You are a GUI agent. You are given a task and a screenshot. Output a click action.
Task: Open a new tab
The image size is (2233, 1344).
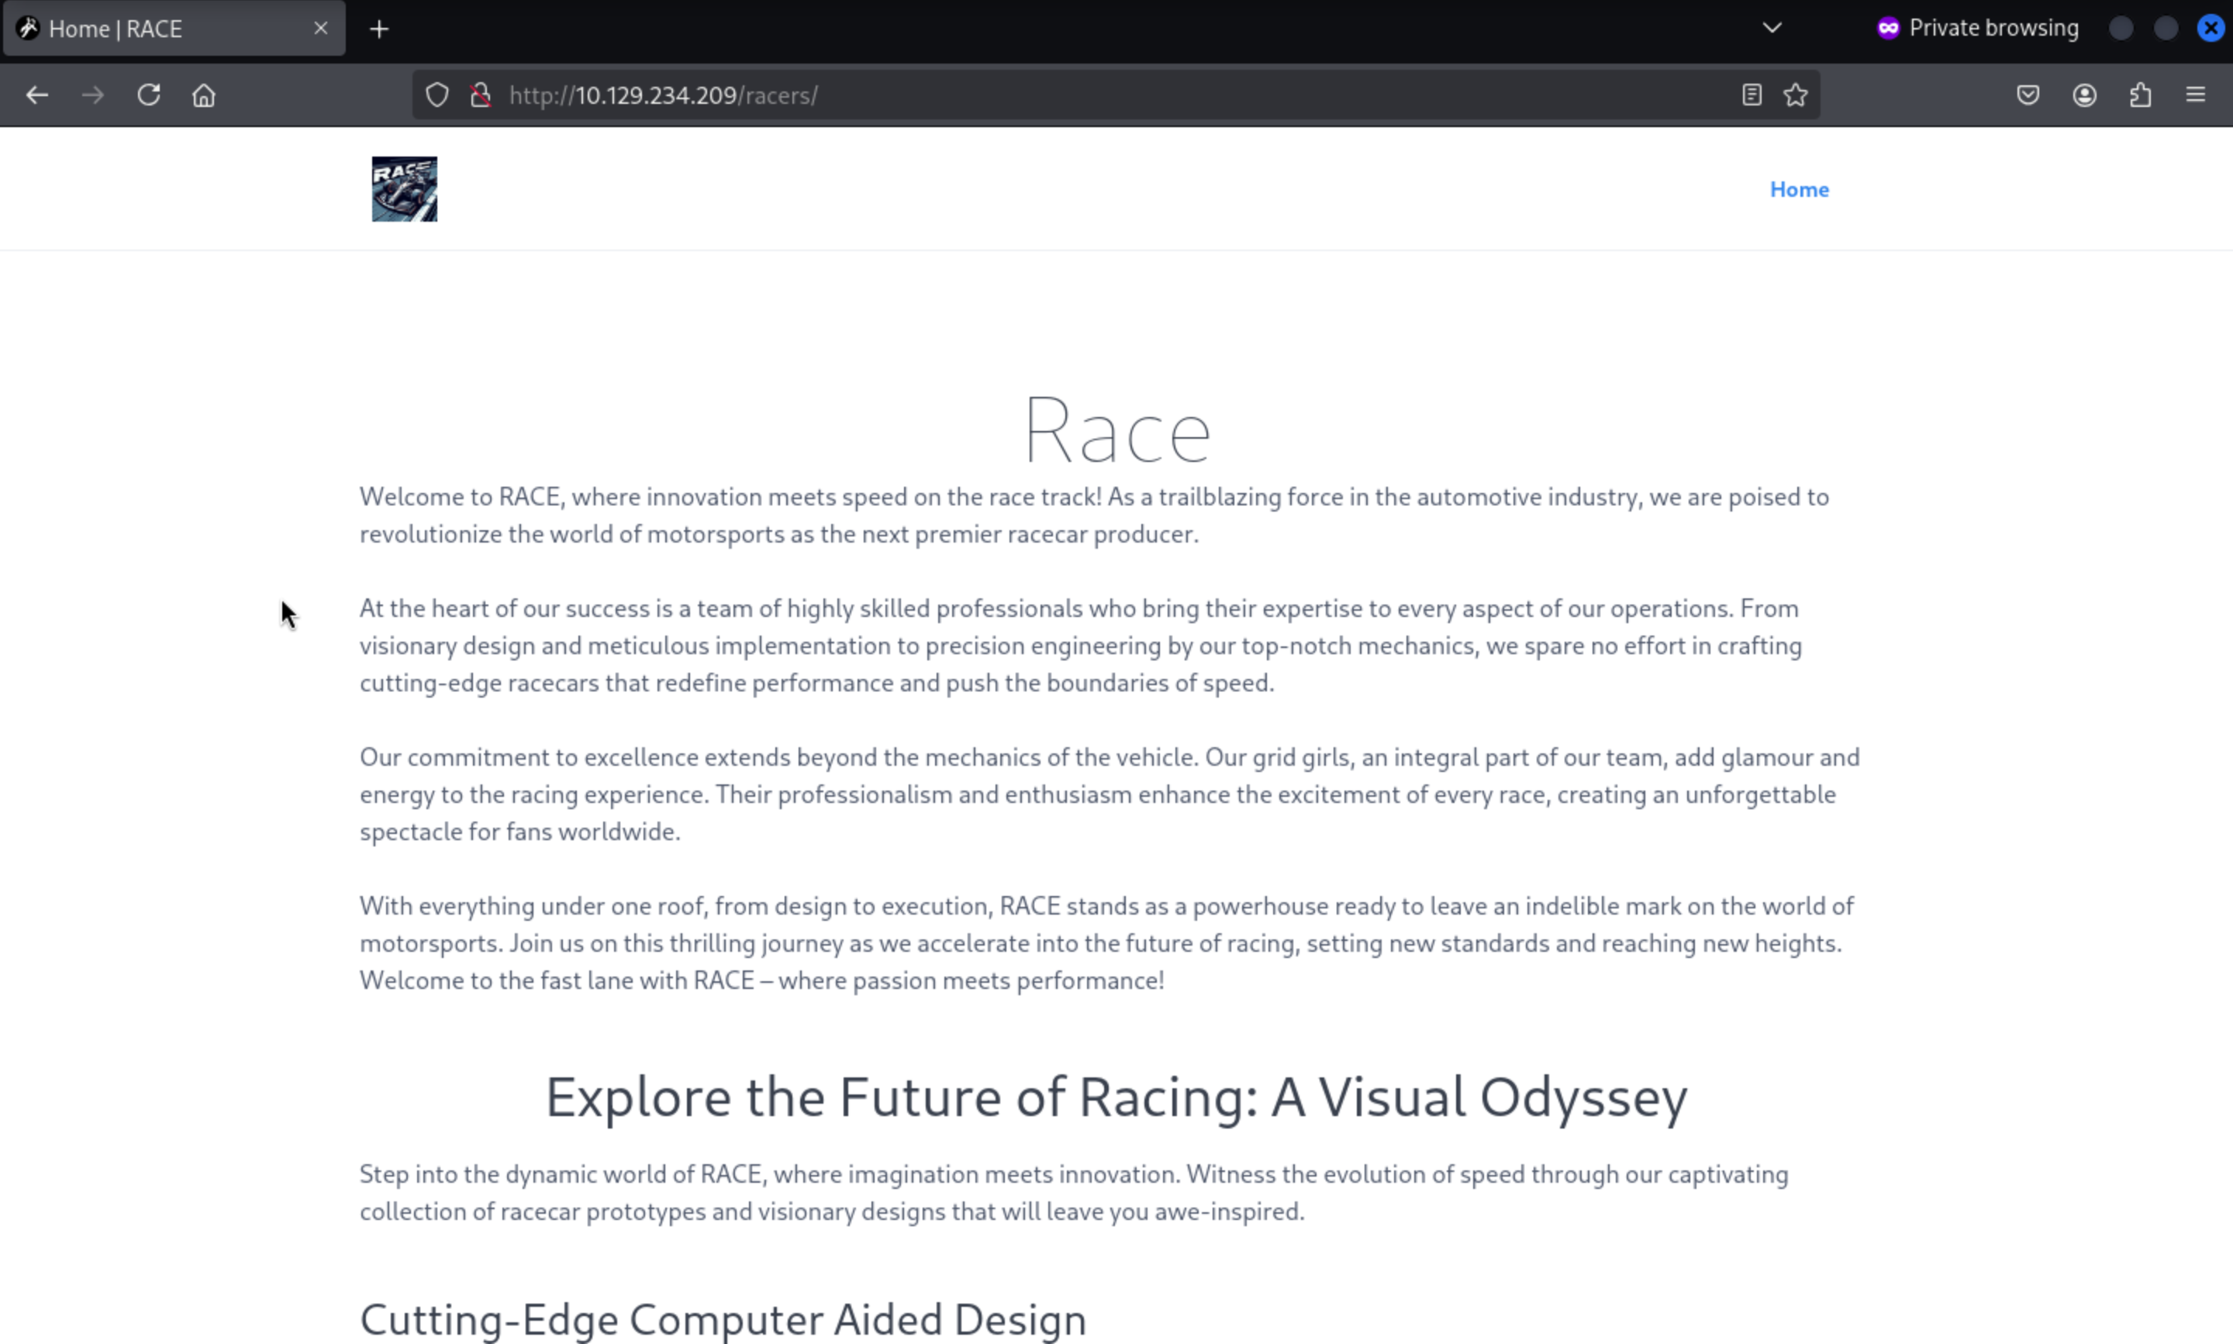pyautogui.click(x=380, y=29)
